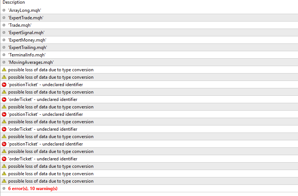Click the red icon of the last 'orderTicket' error
Image resolution: width=298 pixels, height=196 pixels.
click(x=4, y=159)
